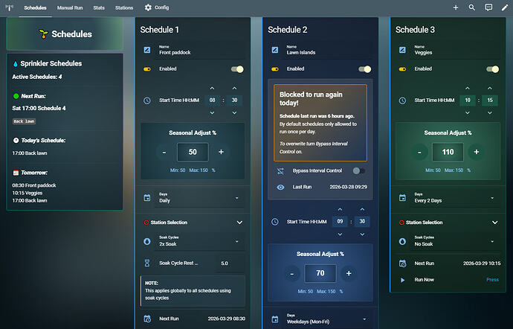This screenshot has height=329, width=513.
Task: Increase Schedule 2 seasonal adjust with plus
Action: point(349,273)
